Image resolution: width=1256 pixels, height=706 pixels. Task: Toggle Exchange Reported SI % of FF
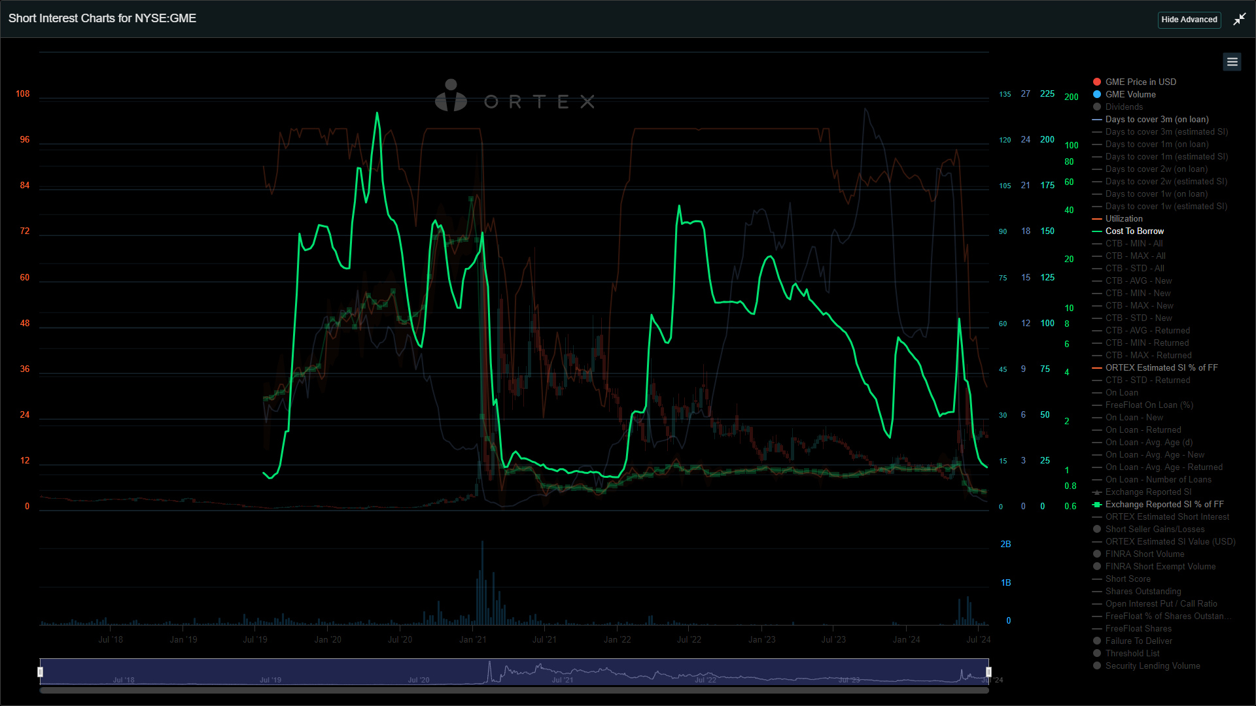coord(1164,504)
